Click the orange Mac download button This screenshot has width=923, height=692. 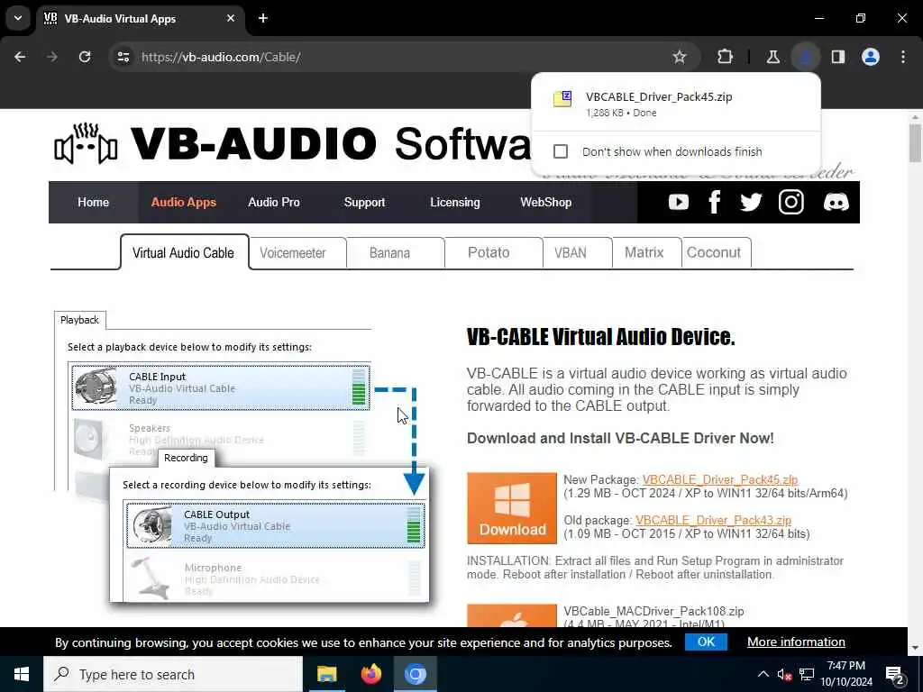(512, 615)
